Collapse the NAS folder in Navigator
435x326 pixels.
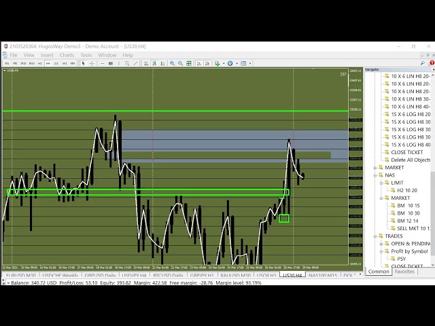(x=375, y=175)
